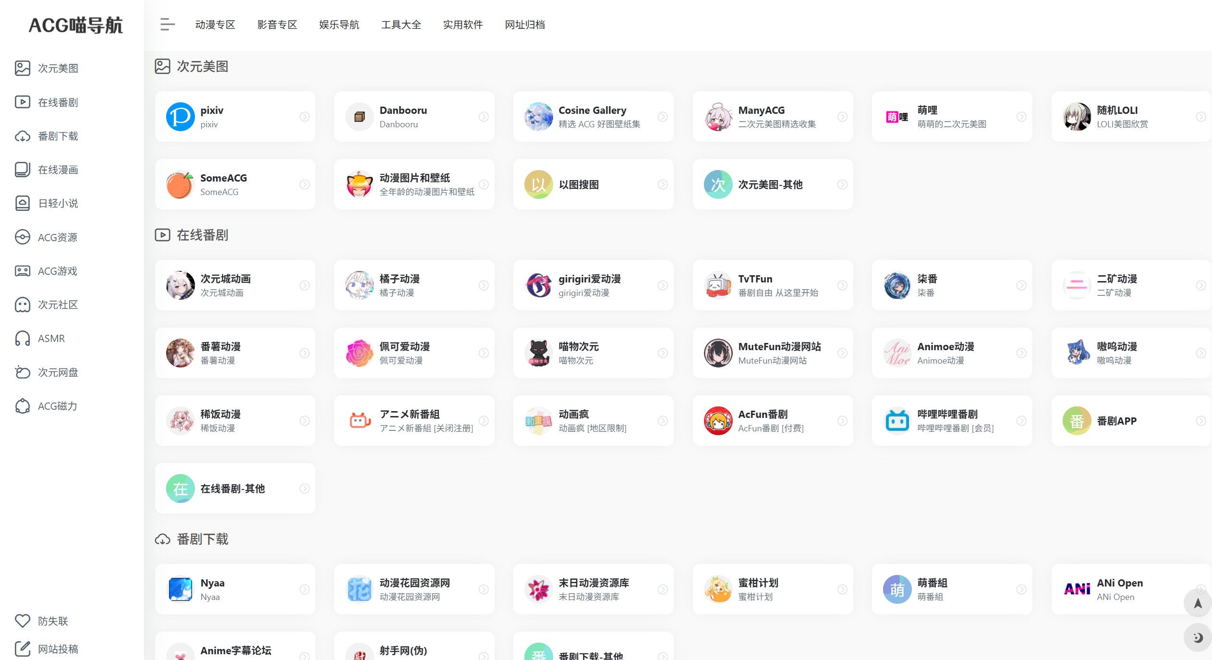Click the 以图搜图 round icon
This screenshot has width=1212, height=660.
point(538,184)
